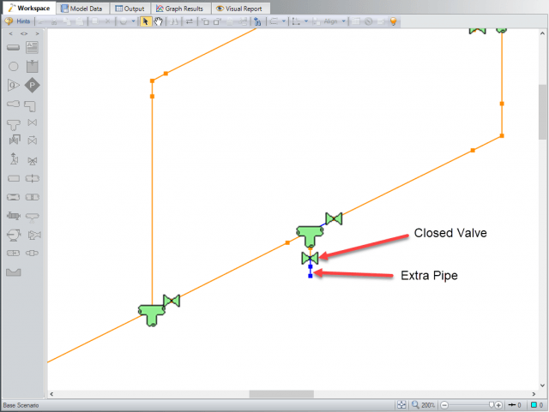Select the Pipe Drawing tool in toolbox
The width and height of the screenshot is (549, 412).
14,47
